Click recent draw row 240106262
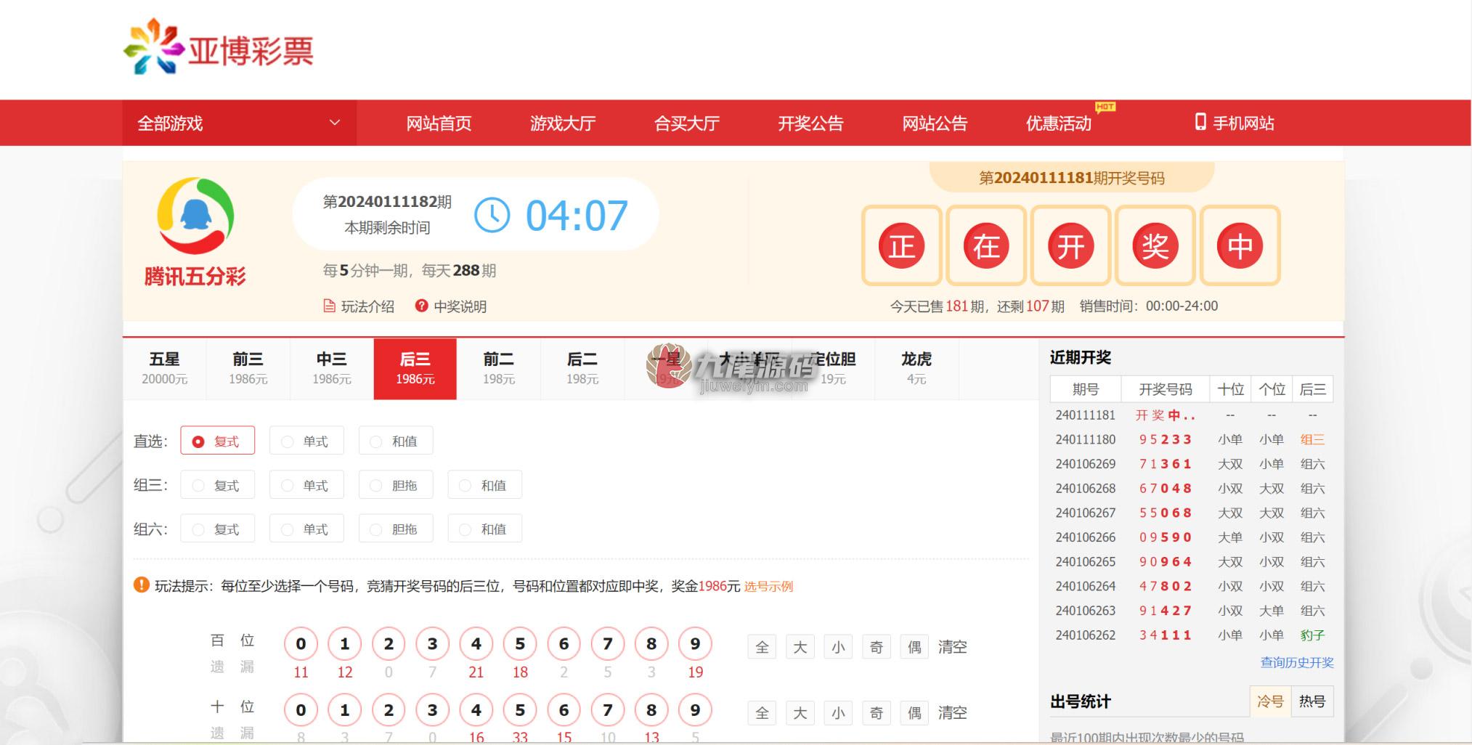This screenshot has height=745, width=1472. (x=1192, y=635)
